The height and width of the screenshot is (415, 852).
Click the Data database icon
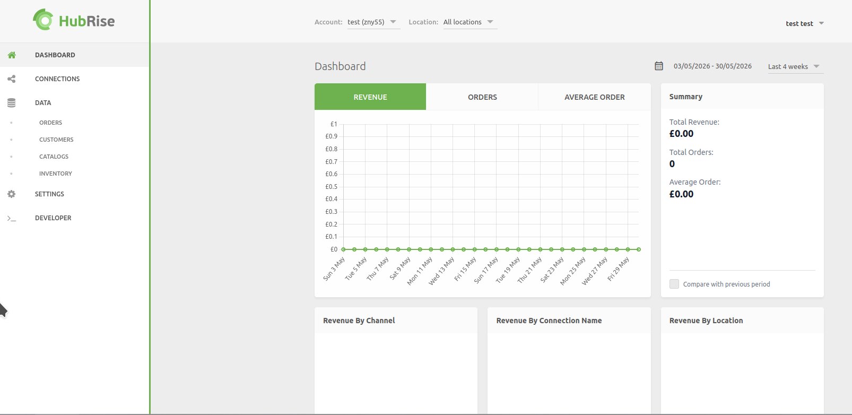[12, 102]
